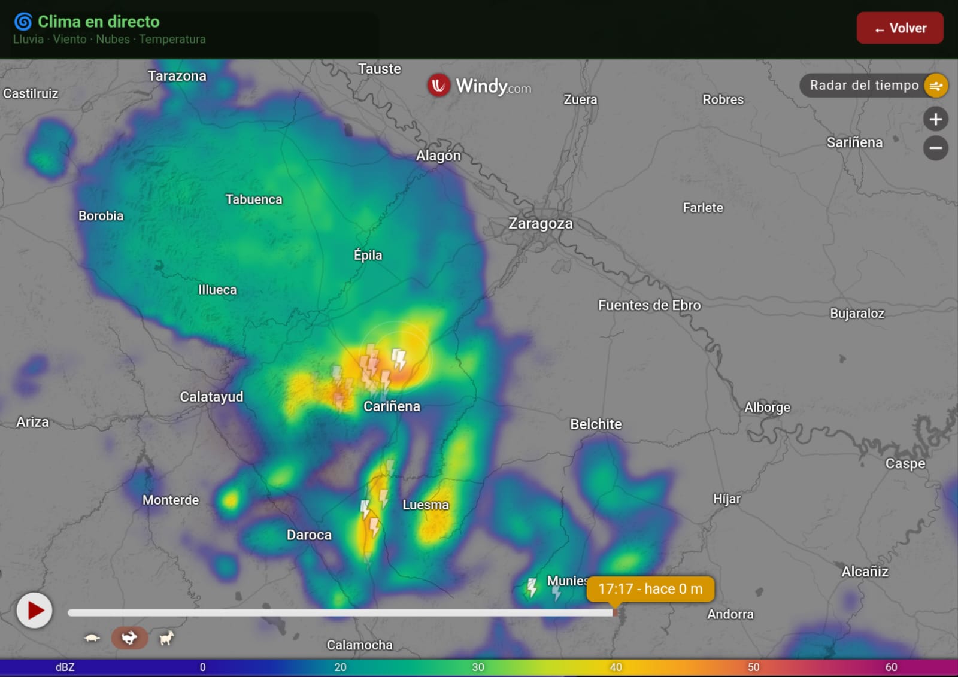Click the Illueca town label
Viewport: 958px width, 677px height.
[x=217, y=290]
